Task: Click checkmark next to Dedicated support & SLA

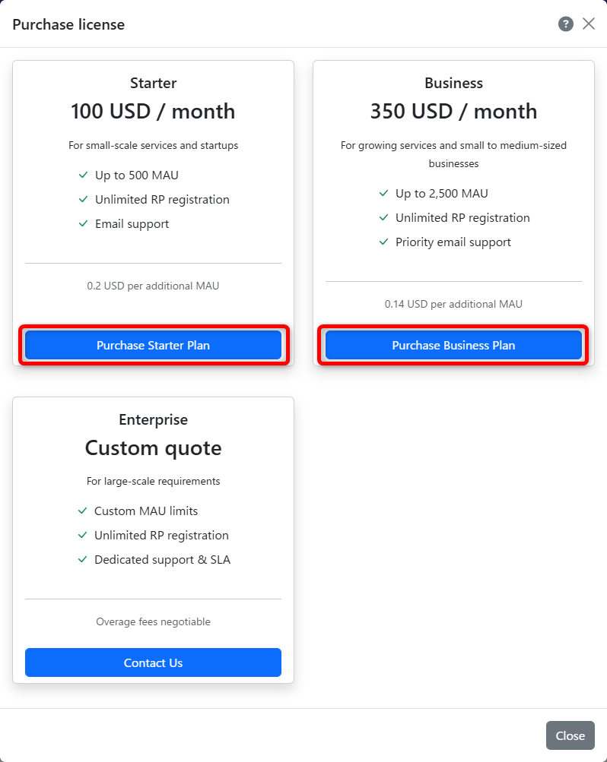Action: pyautogui.click(x=83, y=560)
